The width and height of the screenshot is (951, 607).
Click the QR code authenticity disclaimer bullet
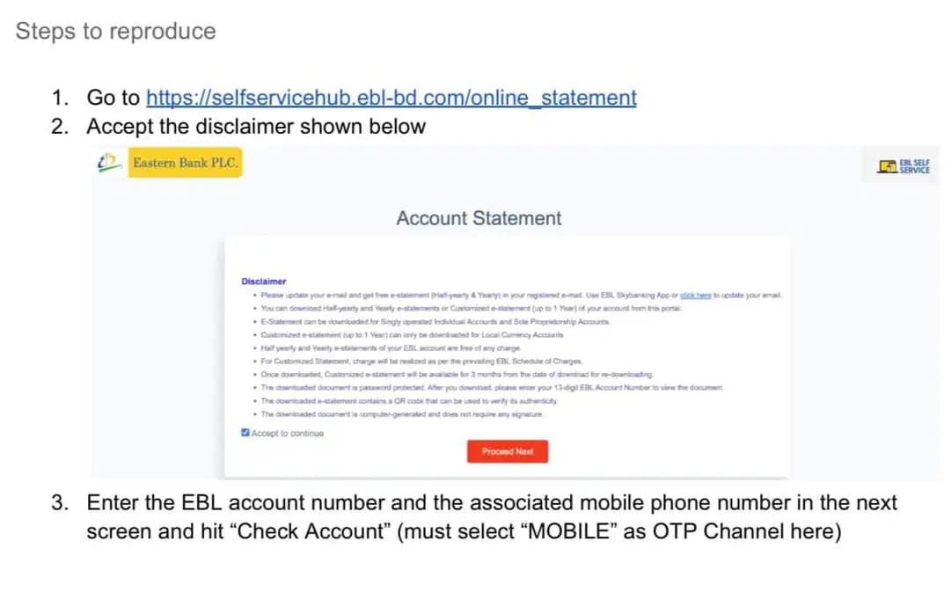[409, 401]
